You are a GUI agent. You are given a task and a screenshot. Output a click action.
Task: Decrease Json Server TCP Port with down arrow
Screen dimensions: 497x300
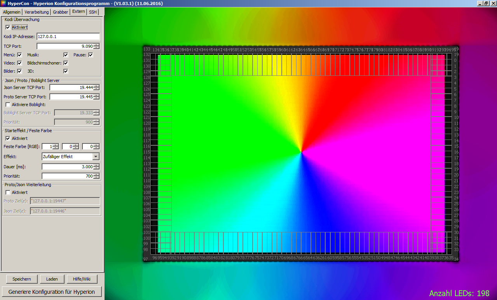click(96, 89)
